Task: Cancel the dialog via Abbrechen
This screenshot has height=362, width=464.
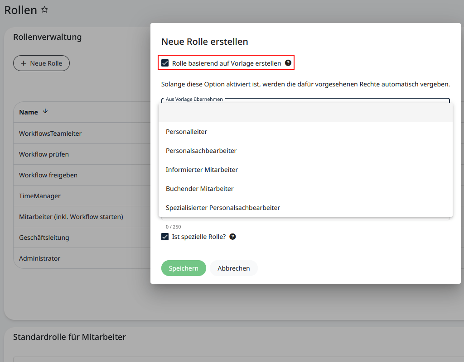Action: coord(233,268)
